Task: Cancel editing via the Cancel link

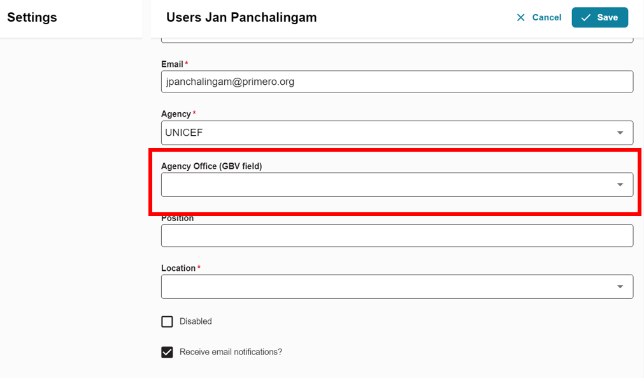Action: point(539,17)
